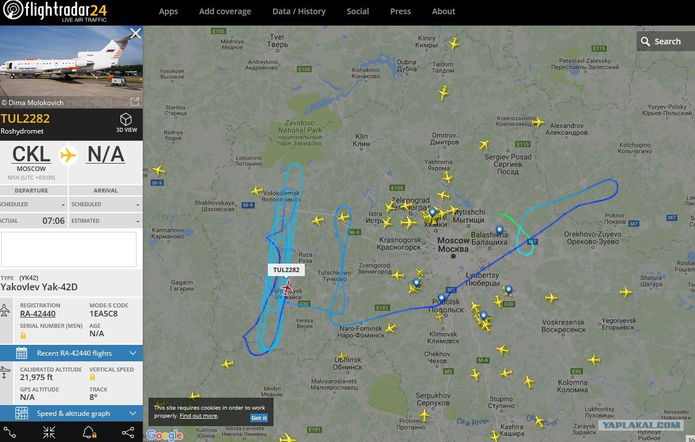Image resolution: width=695 pixels, height=442 pixels.
Task: Open Data / History menu
Action: coord(299,11)
